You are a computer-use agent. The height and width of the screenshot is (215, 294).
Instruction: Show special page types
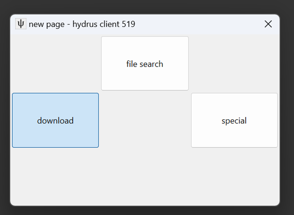point(234,120)
